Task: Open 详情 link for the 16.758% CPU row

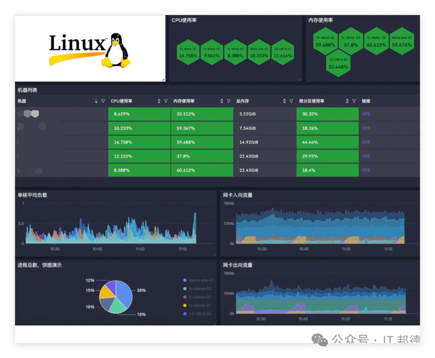Action: pos(366,142)
